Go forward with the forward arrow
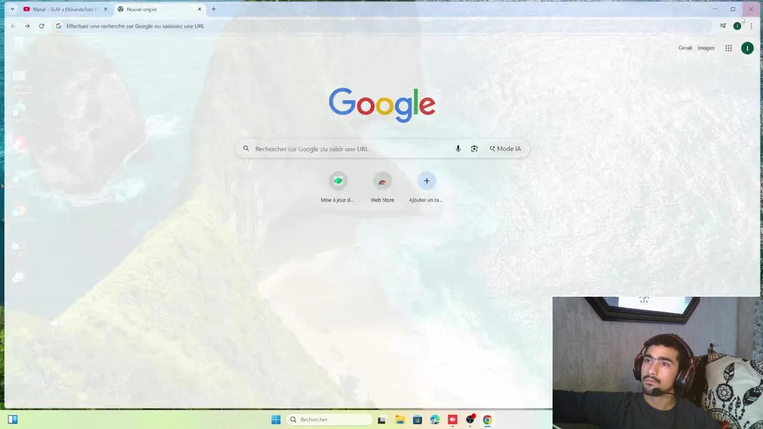Screen dimensions: 763x429 pyautogui.click(x=27, y=26)
